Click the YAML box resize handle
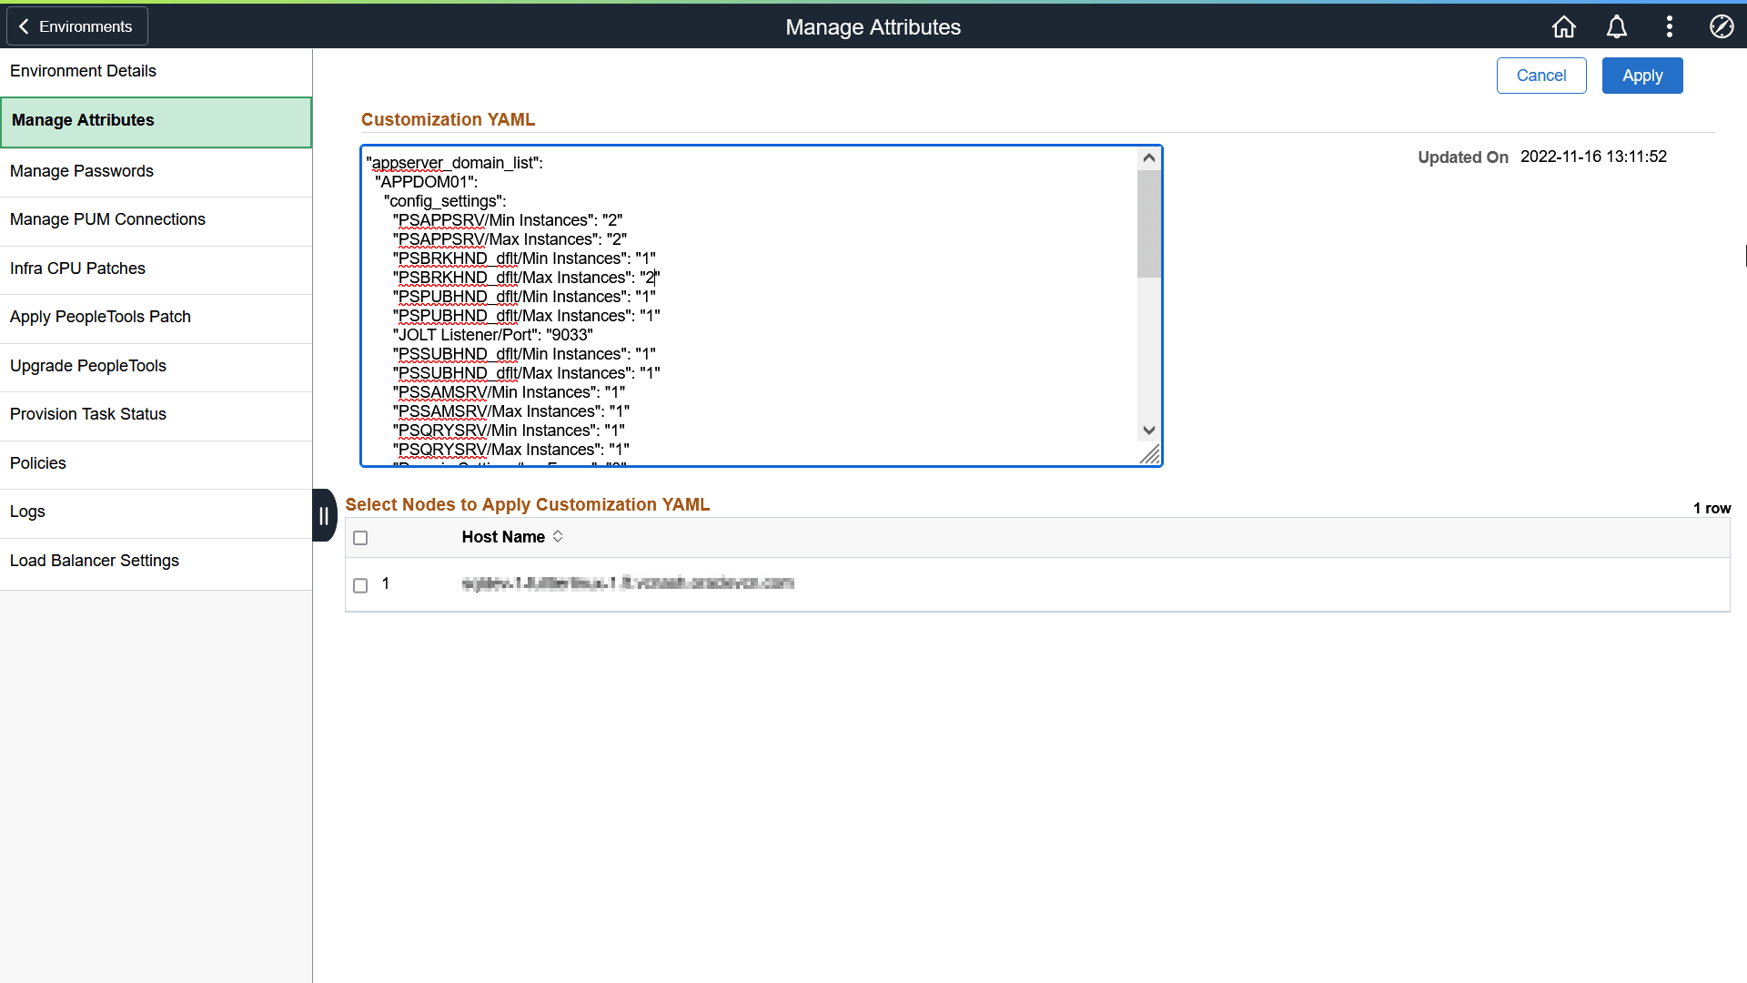The width and height of the screenshot is (1747, 983). (x=1151, y=454)
